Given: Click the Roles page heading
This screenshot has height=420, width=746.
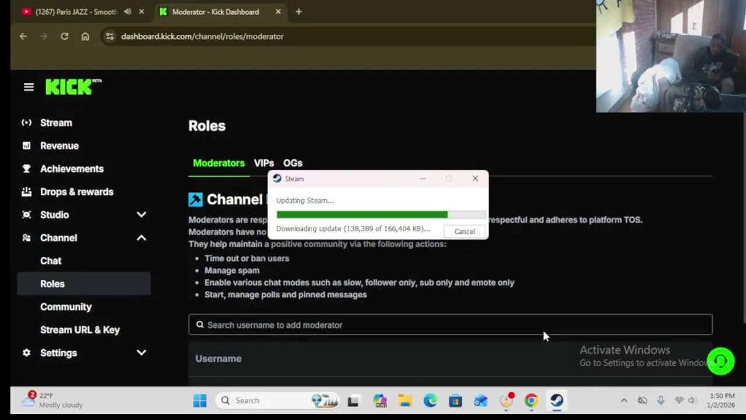Looking at the screenshot, I should coord(207,126).
